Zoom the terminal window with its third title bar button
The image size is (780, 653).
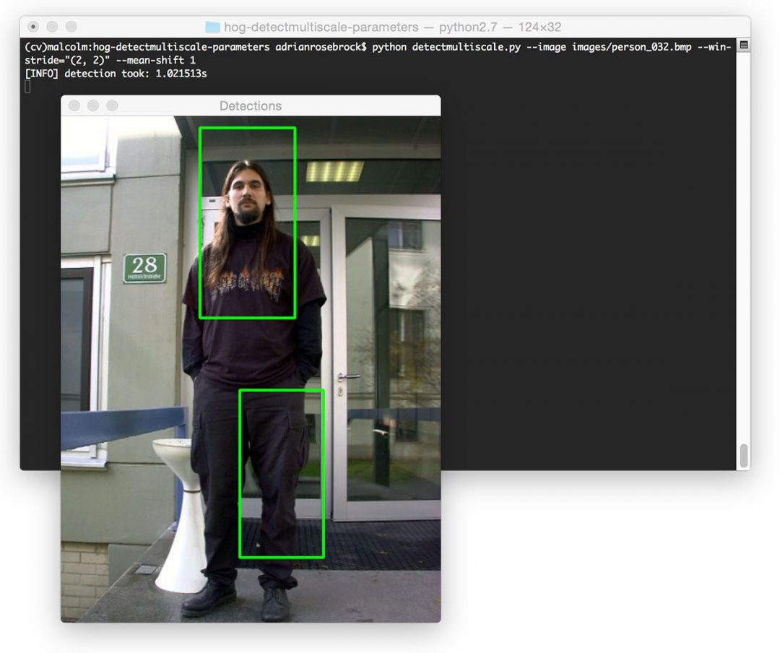71,27
